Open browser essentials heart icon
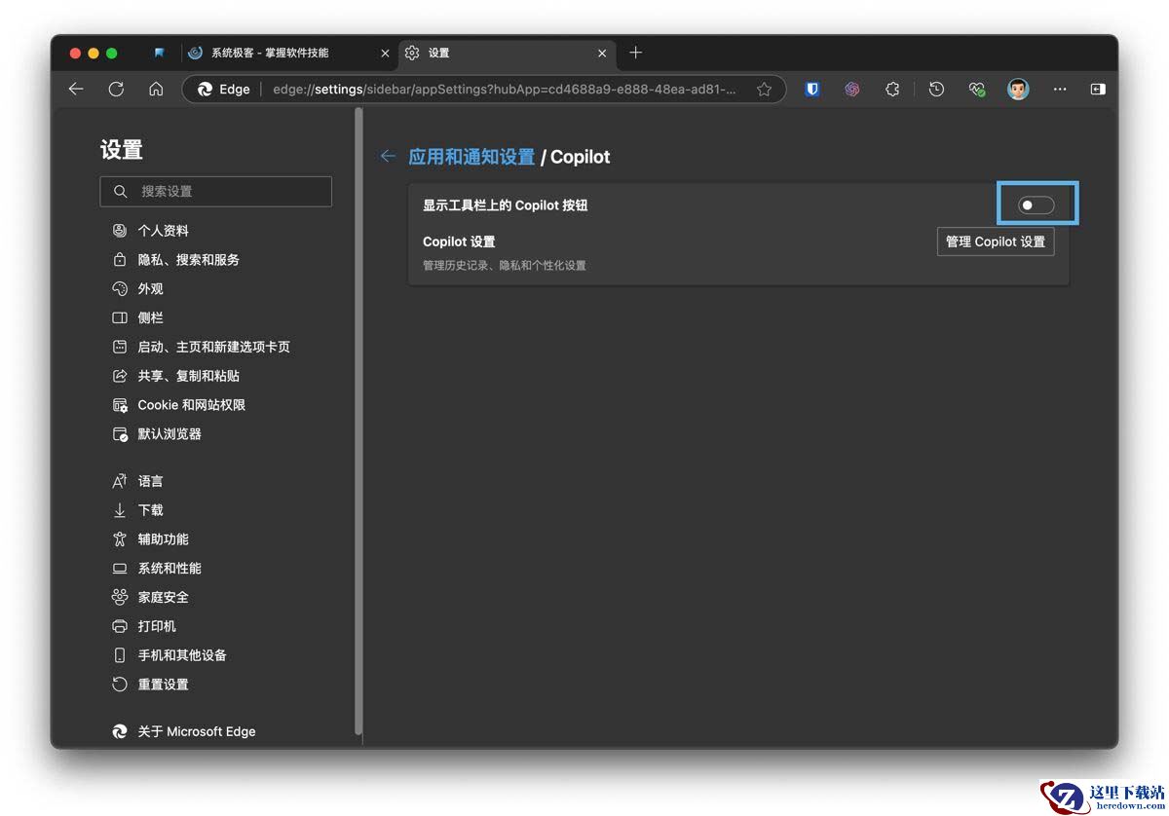Screen dimensions: 1169x816 coord(976,89)
